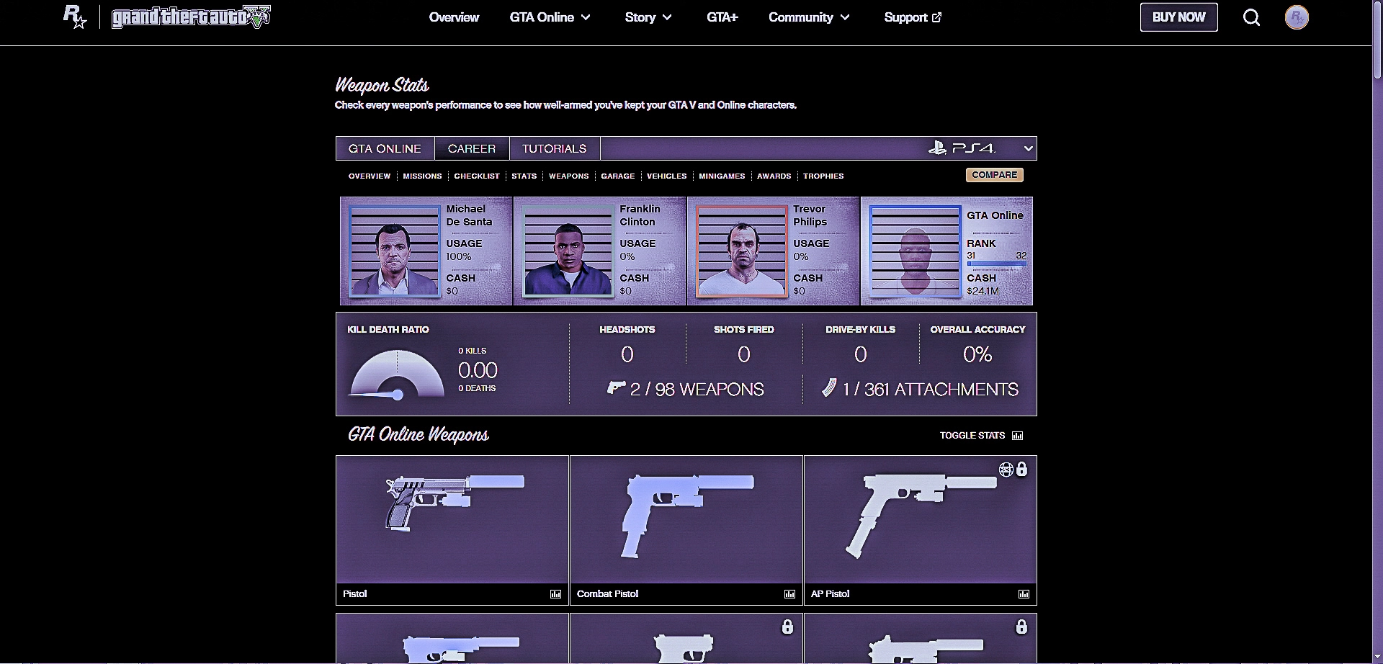Screen dimensions: 1383x664
Task: Click the Combat Pistol stats chart icon
Action: pyautogui.click(x=789, y=594)
